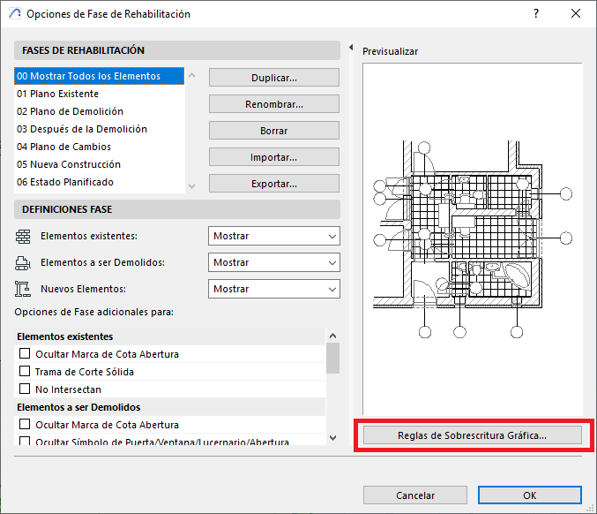
Task: Open the Elementos a ser Demolidos dropdown
Action: pos(274,262)
